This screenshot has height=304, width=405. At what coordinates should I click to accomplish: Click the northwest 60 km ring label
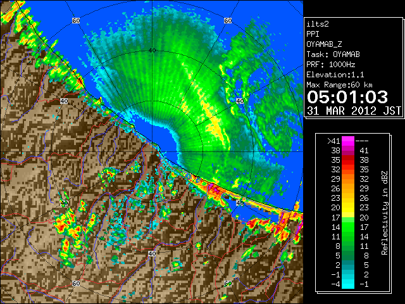(76, 20)
